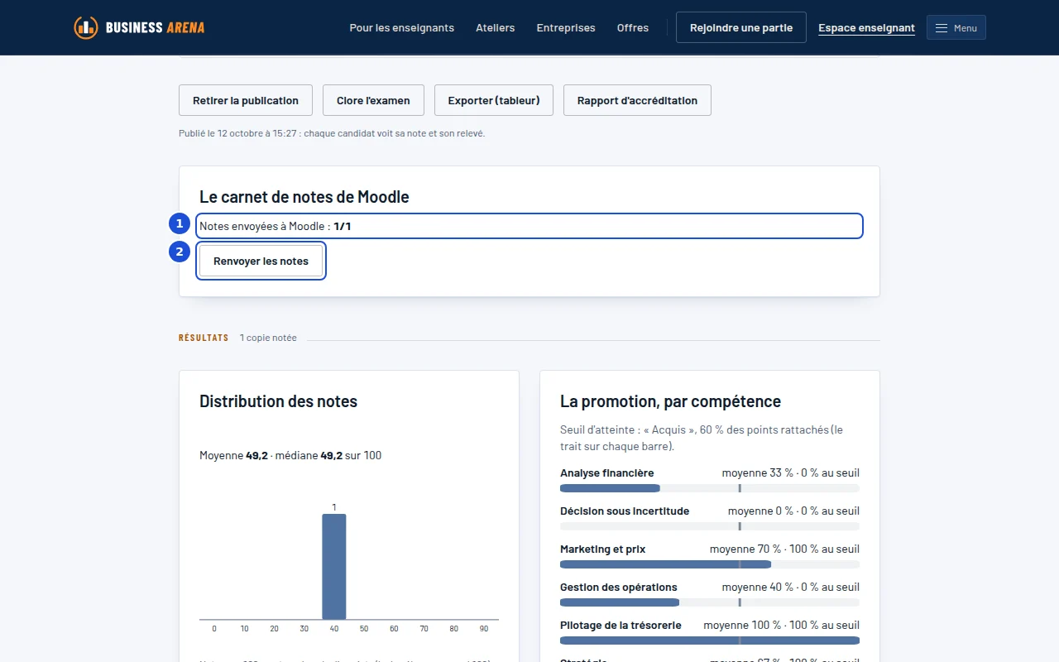Click Clore l'examen button
Viewport: 1059px width, 662px height.
click(x=373, y=100)
